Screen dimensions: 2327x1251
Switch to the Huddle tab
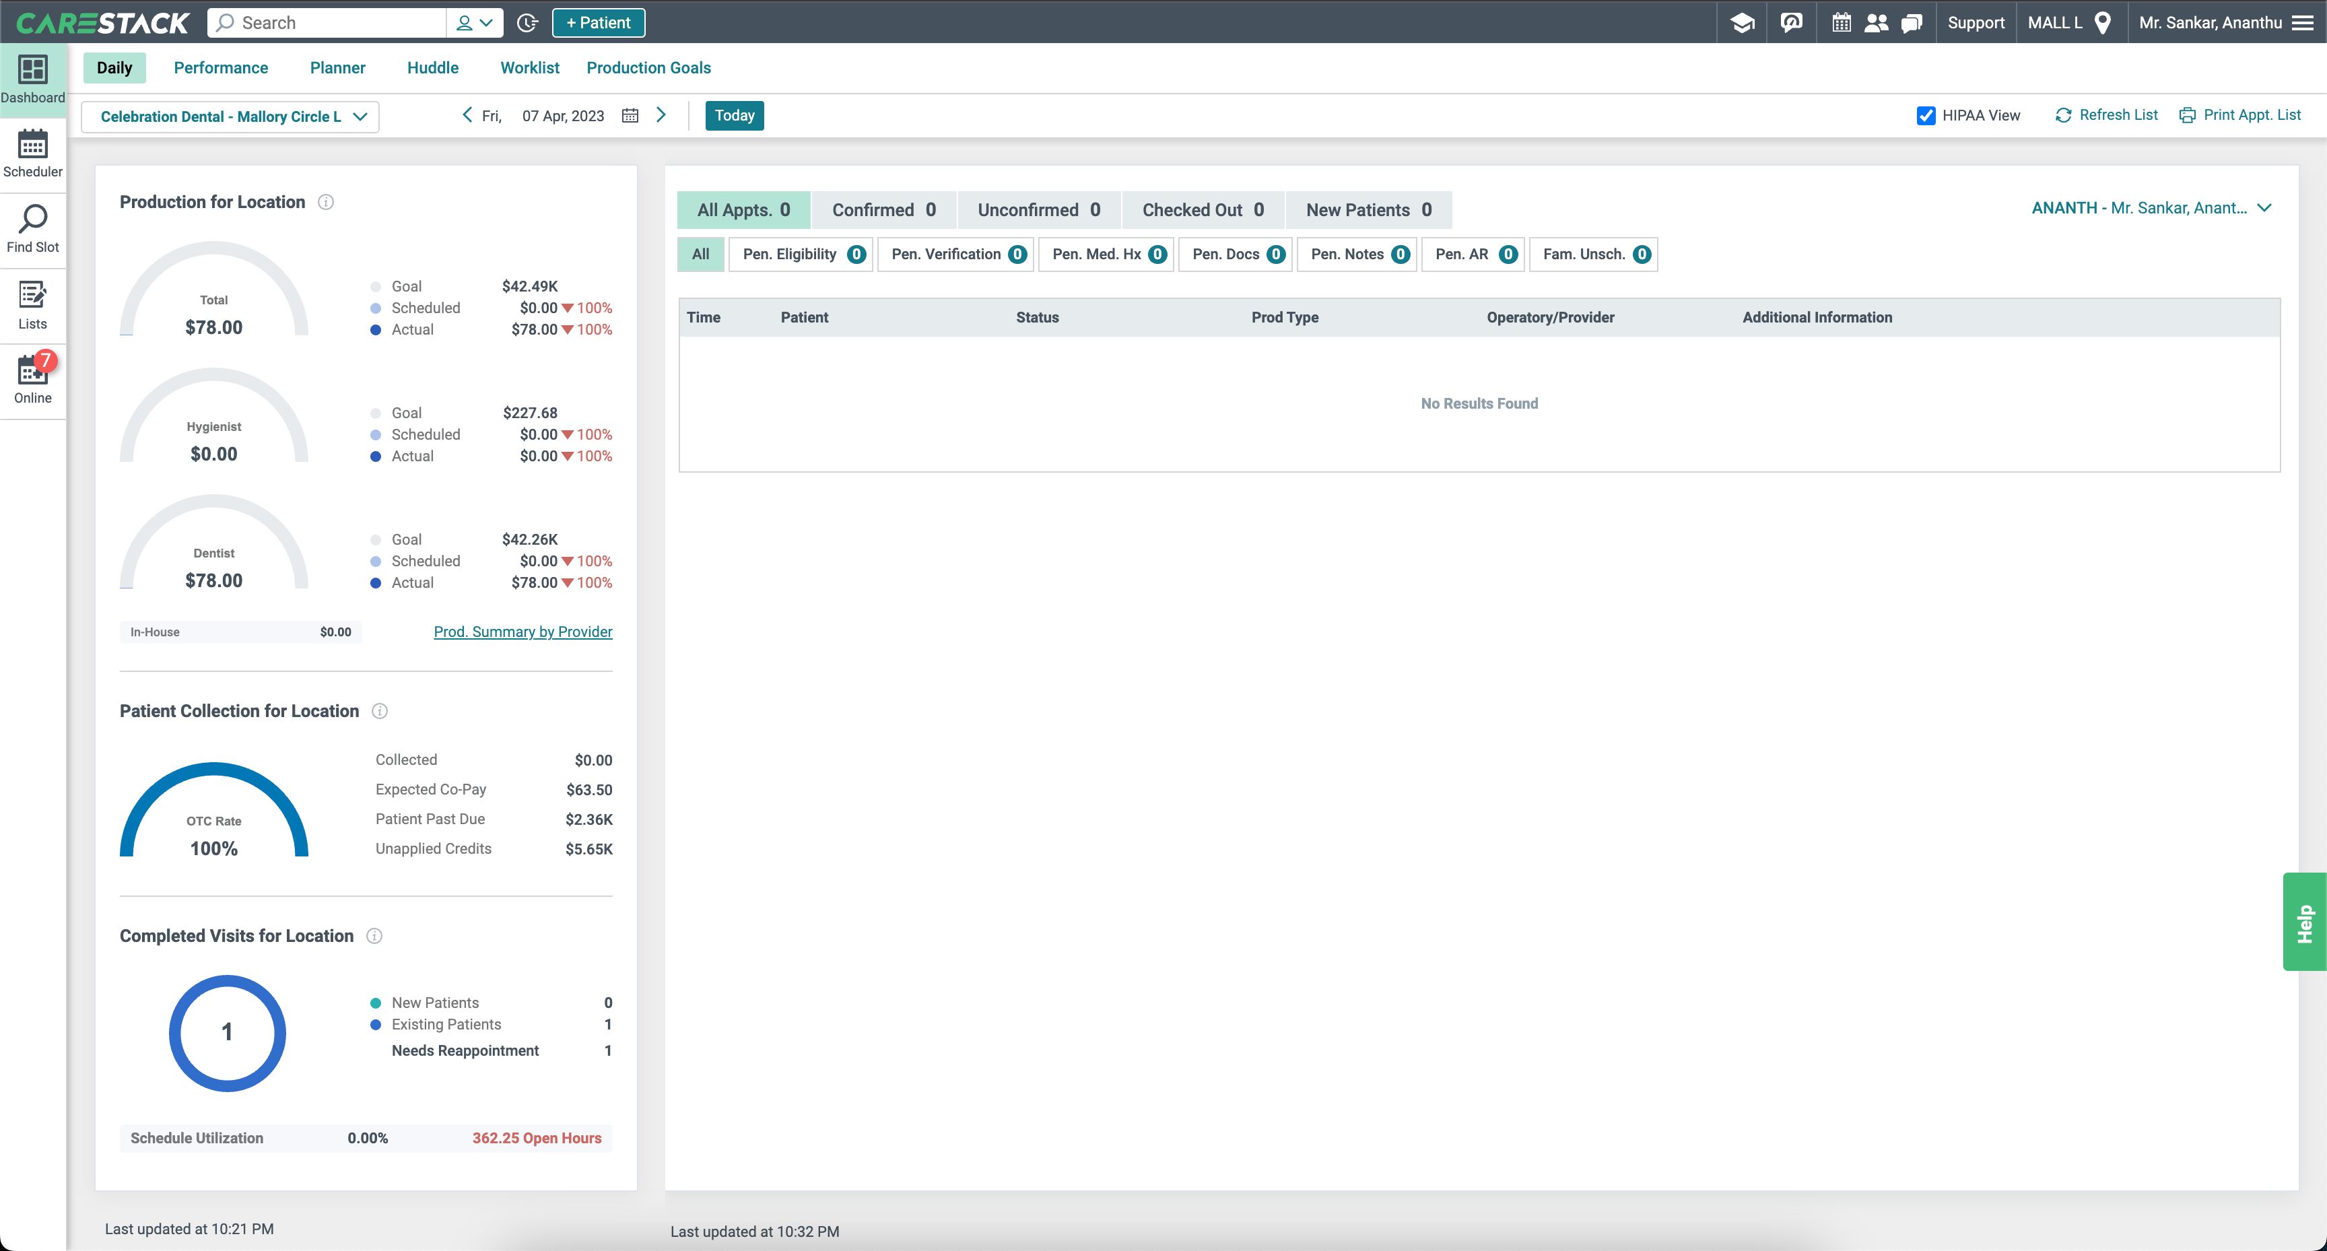click(x=433, y=68)
